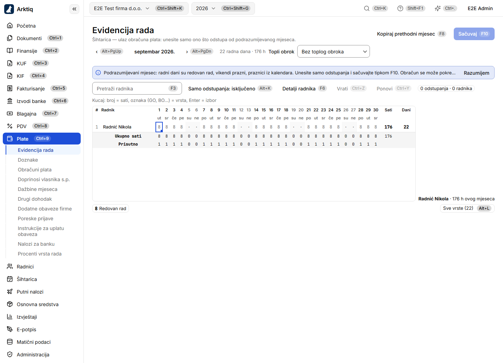The image size is (503, 363).
Task: Open Topli obrok dropdown
Action: coord(333,52)
